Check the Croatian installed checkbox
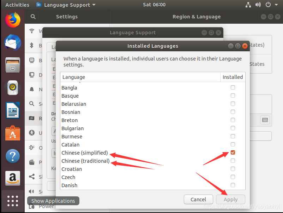The image size is (283, 213). (x=233, y=169)
